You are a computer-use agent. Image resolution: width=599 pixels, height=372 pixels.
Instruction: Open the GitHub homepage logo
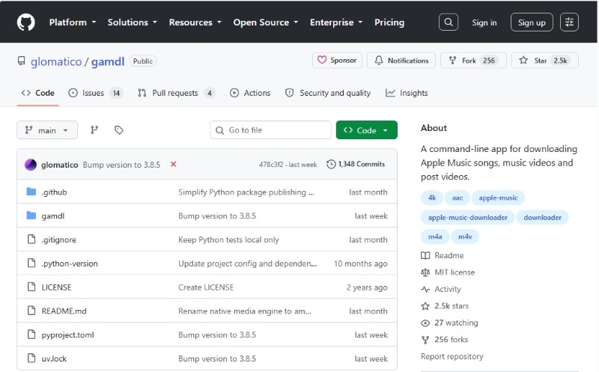coord(26,22)
